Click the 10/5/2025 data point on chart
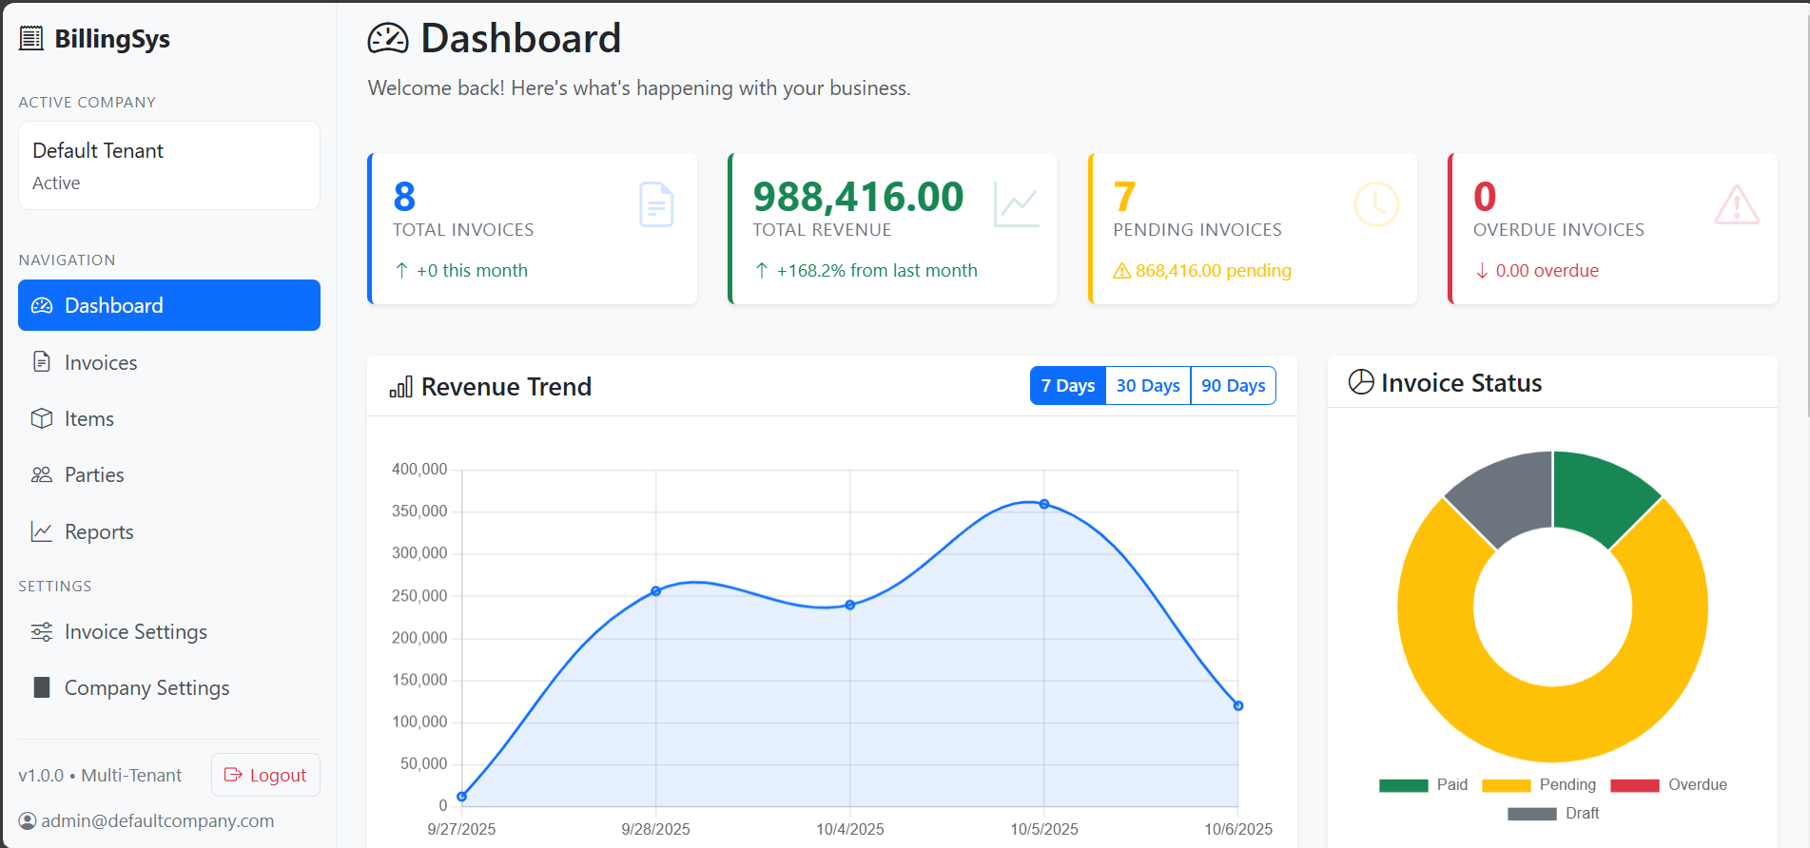This screenshot has width=1810, height=848. pos(1044,504)
